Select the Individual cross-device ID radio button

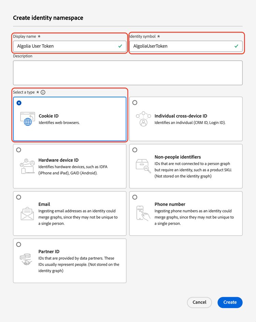(135, 102)
